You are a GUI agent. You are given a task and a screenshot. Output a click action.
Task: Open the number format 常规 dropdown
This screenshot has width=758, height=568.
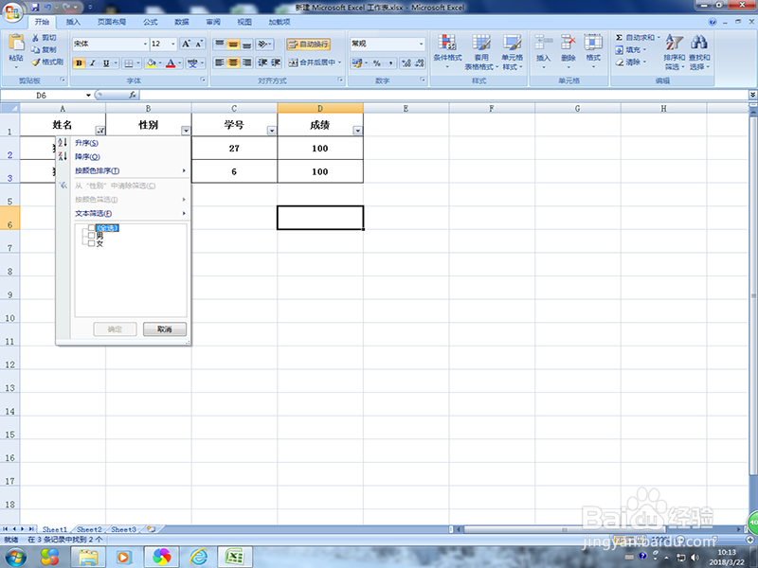coord(421,44)
